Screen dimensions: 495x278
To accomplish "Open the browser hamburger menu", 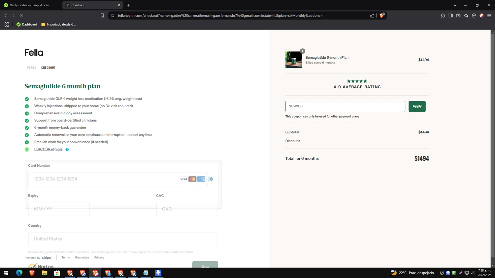I will click(489, 15).
